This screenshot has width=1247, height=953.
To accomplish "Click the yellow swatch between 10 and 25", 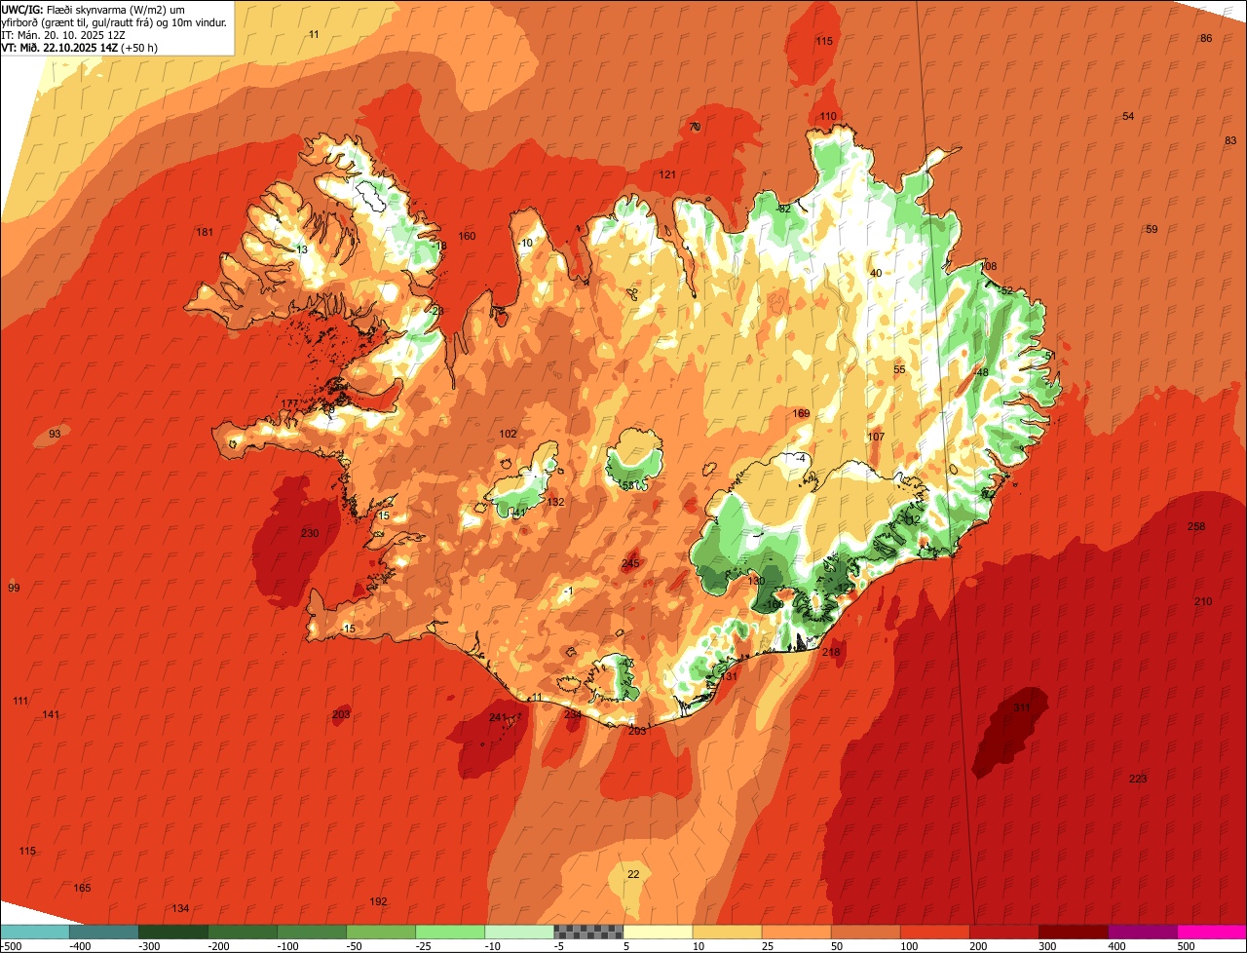I will click(x=727, y=932).
